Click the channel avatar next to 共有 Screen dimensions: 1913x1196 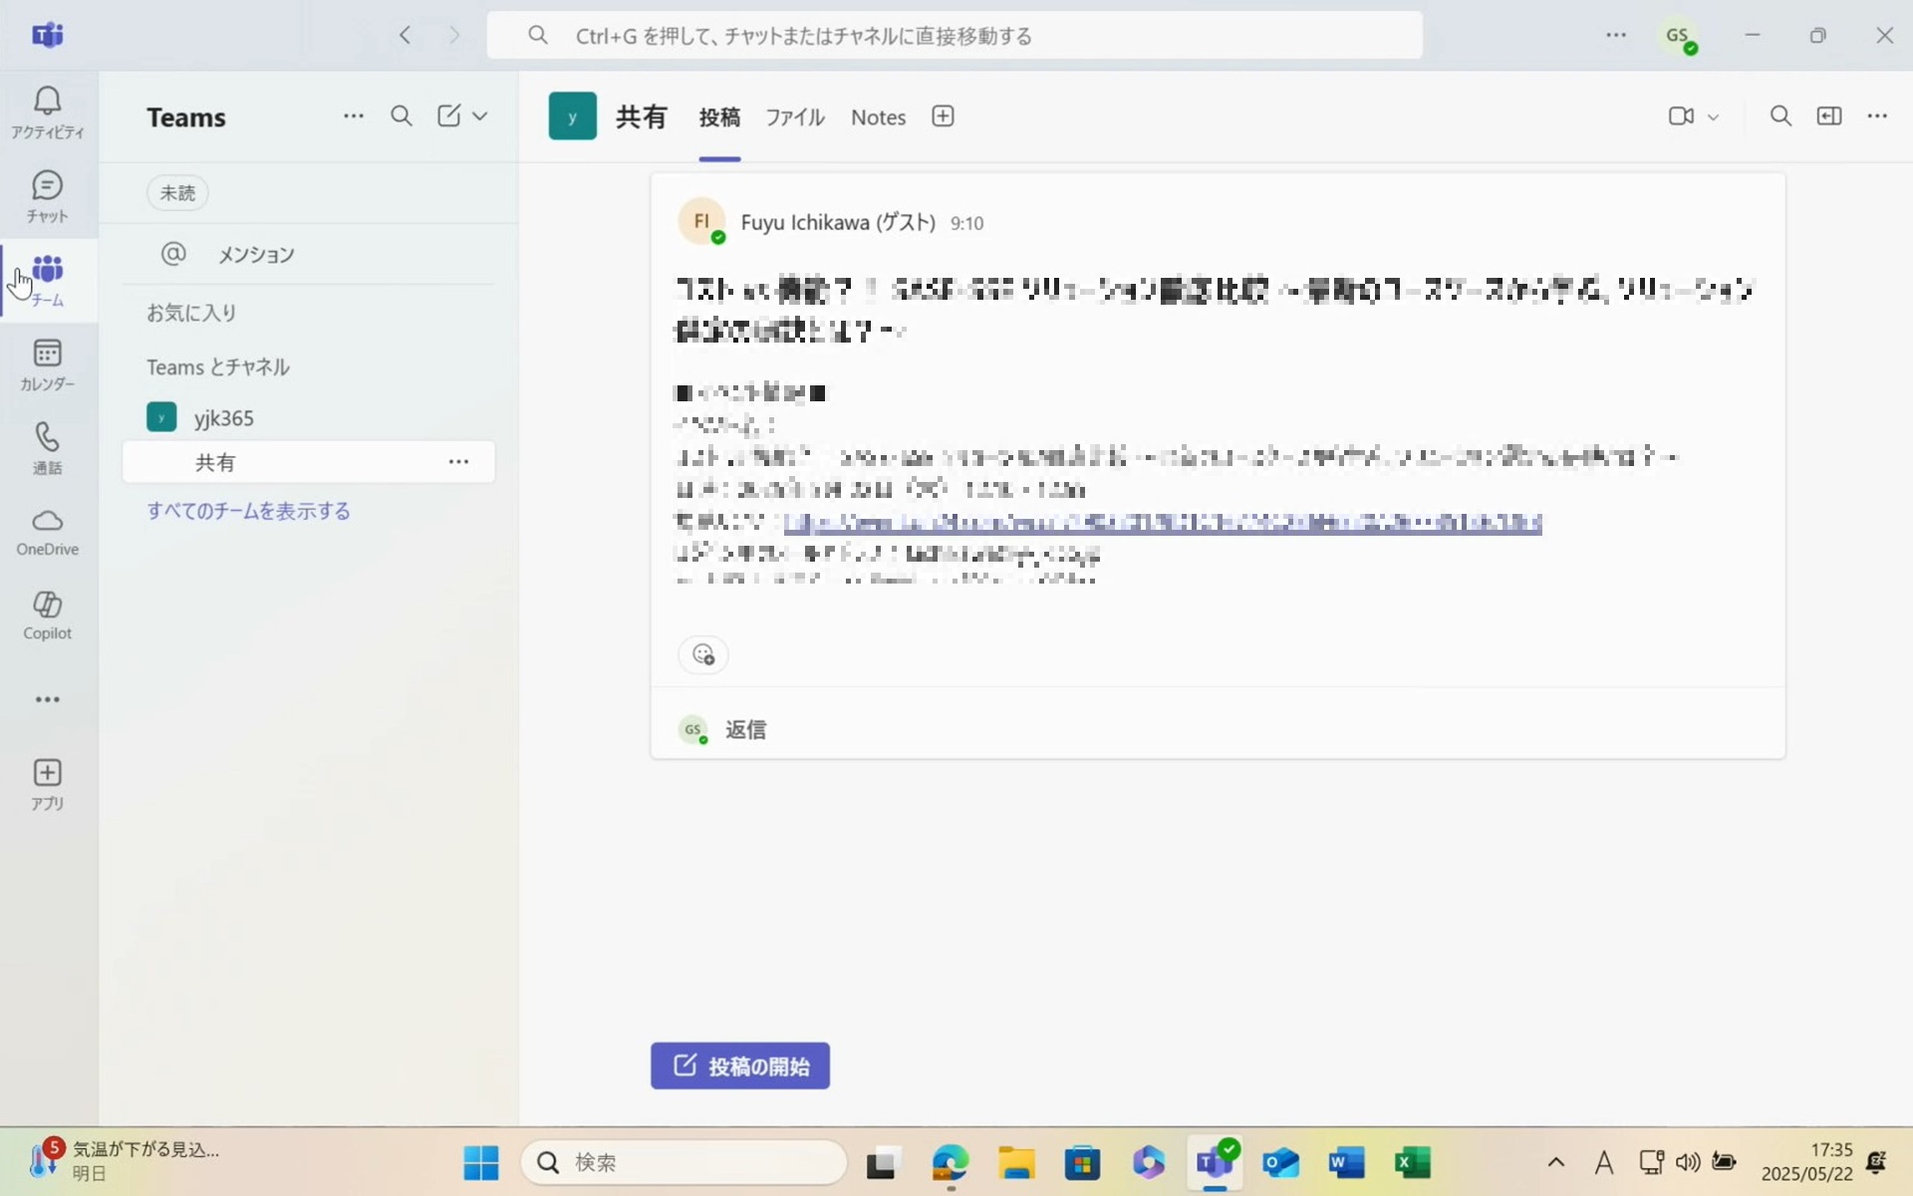pyautogui.click(x=572, y=116)
